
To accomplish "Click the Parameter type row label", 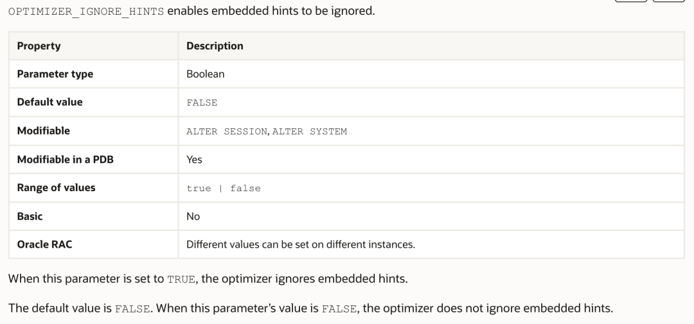I will click(x=55, y=74).
